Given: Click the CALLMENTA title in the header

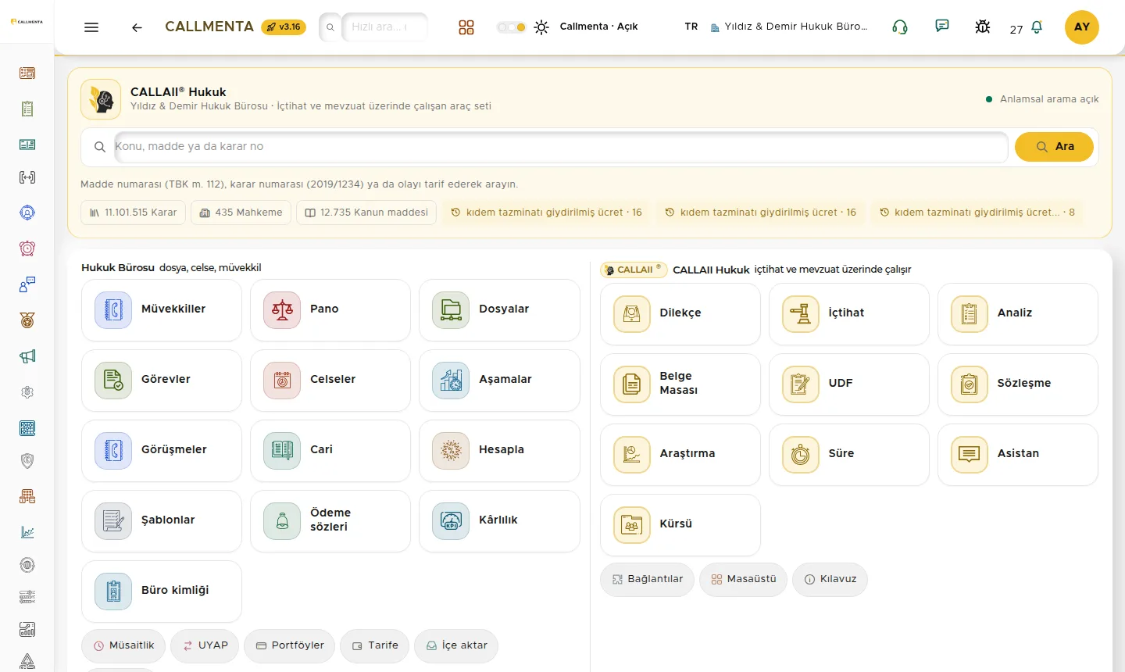Looking at the screenshot, I should pos(209,27).
